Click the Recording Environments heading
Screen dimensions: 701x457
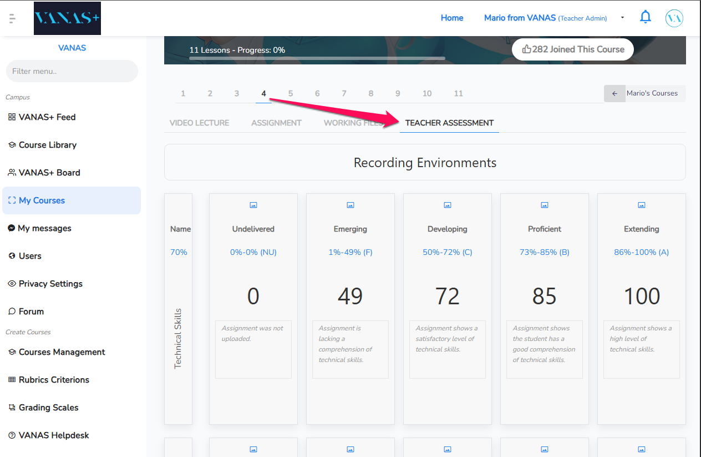[x=425, y=163]
